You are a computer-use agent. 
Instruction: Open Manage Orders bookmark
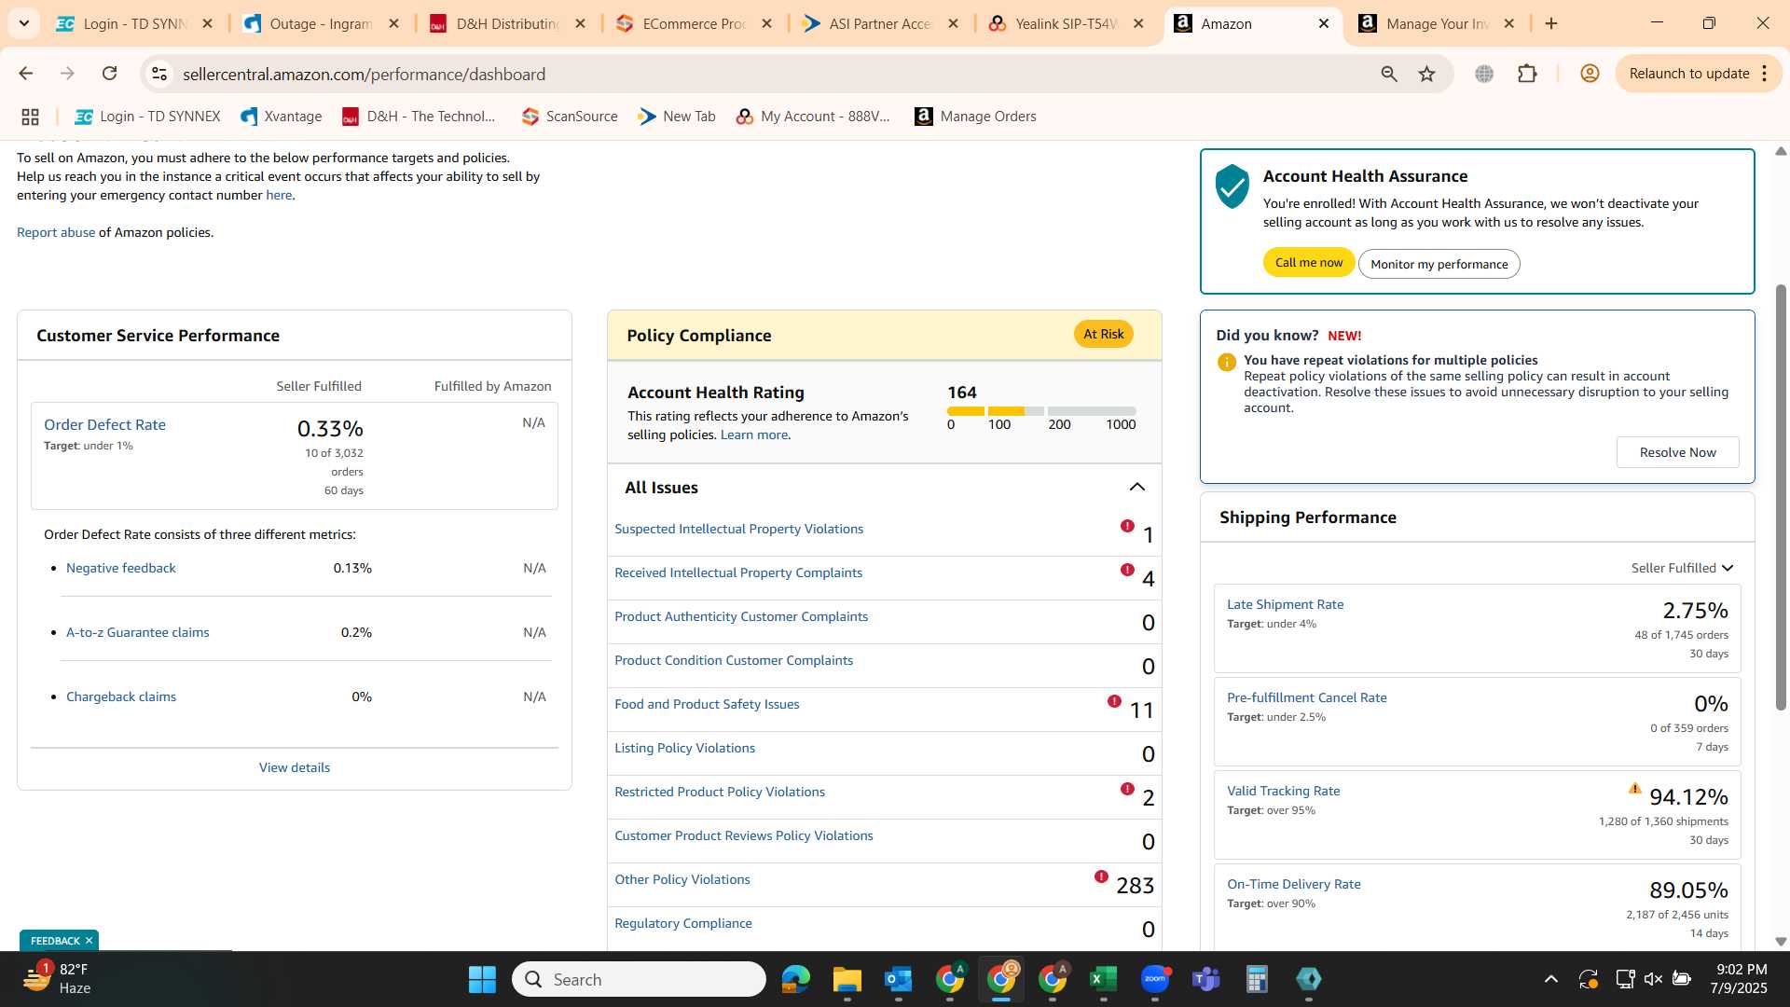pyautogui.click(x=975, y=117)
